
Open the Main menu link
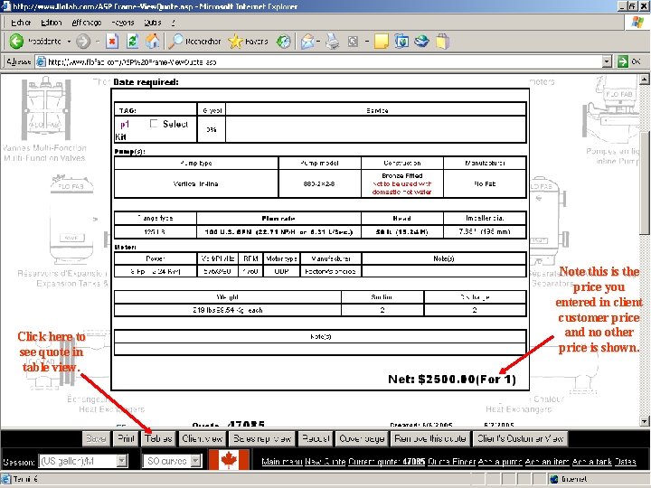(282, 462)
